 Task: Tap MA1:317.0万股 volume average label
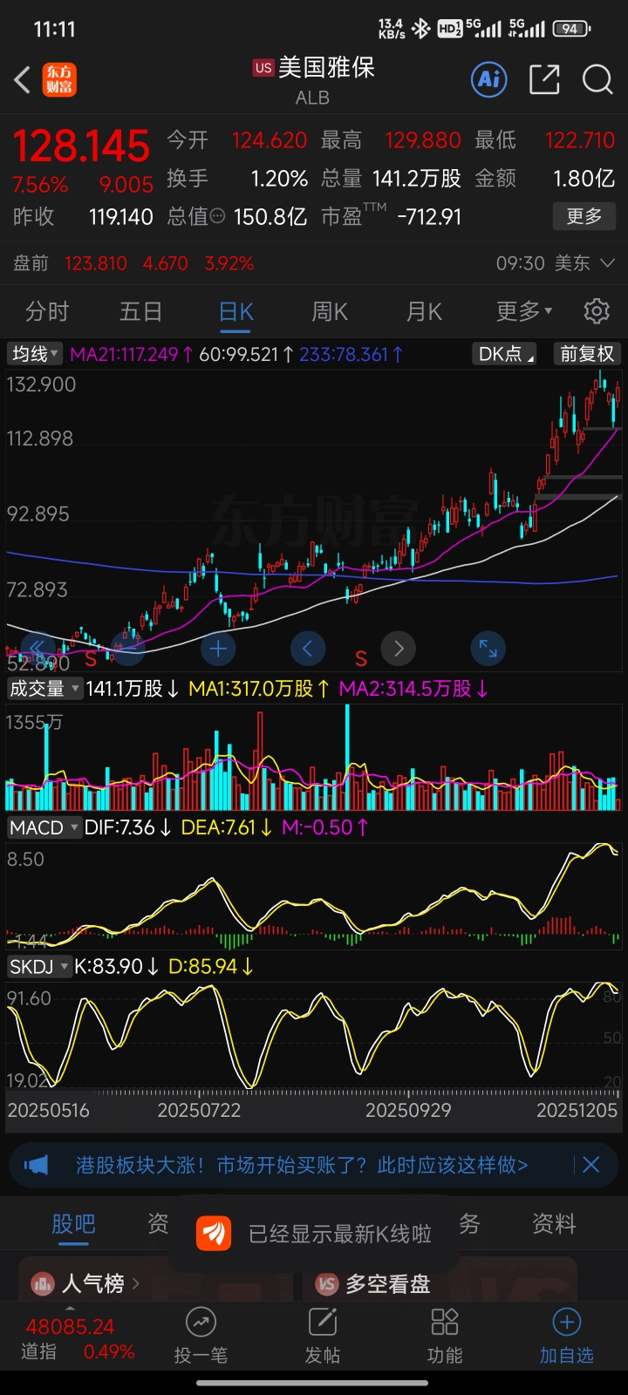pyautogui.click(x=259, y=689)
